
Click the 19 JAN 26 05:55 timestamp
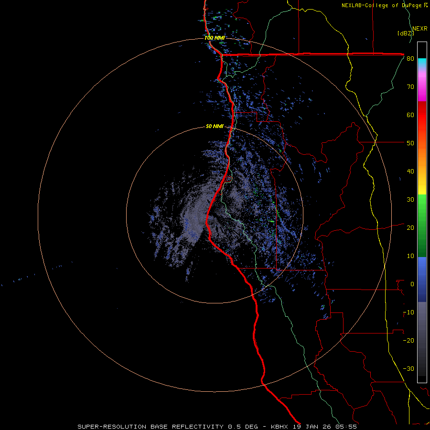point(324,427)
